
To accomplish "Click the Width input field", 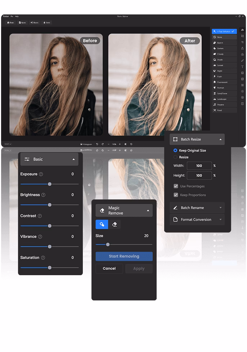I will 199,166.
